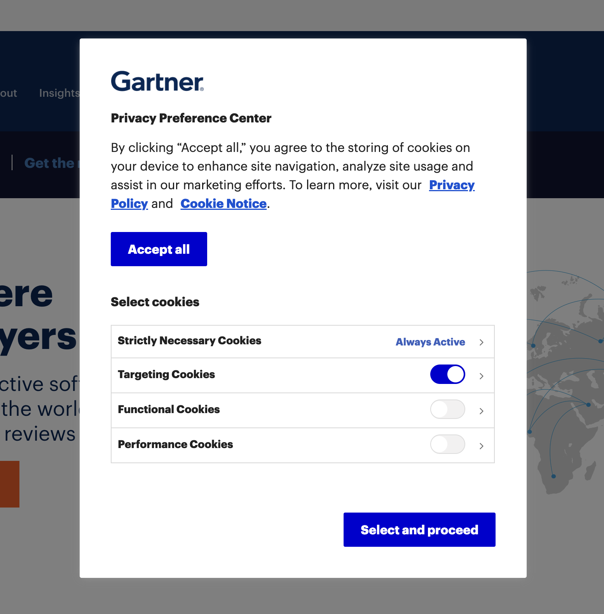The height and width of the screenshot is (614, 604).
Task: Click the Performance Cookies title text
Action: point(175,444)
